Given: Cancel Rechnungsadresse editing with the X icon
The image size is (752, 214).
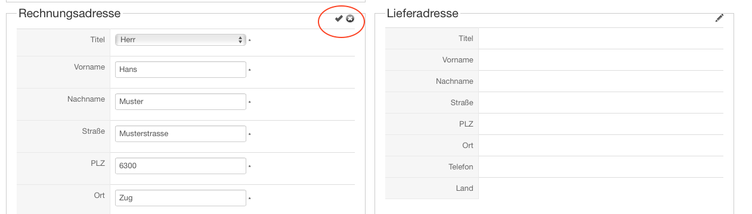Looking at the screenshot, I should point(350,19).
